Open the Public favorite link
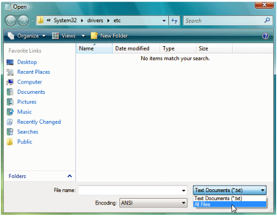The image size is (277, 217). pos(24,142)
